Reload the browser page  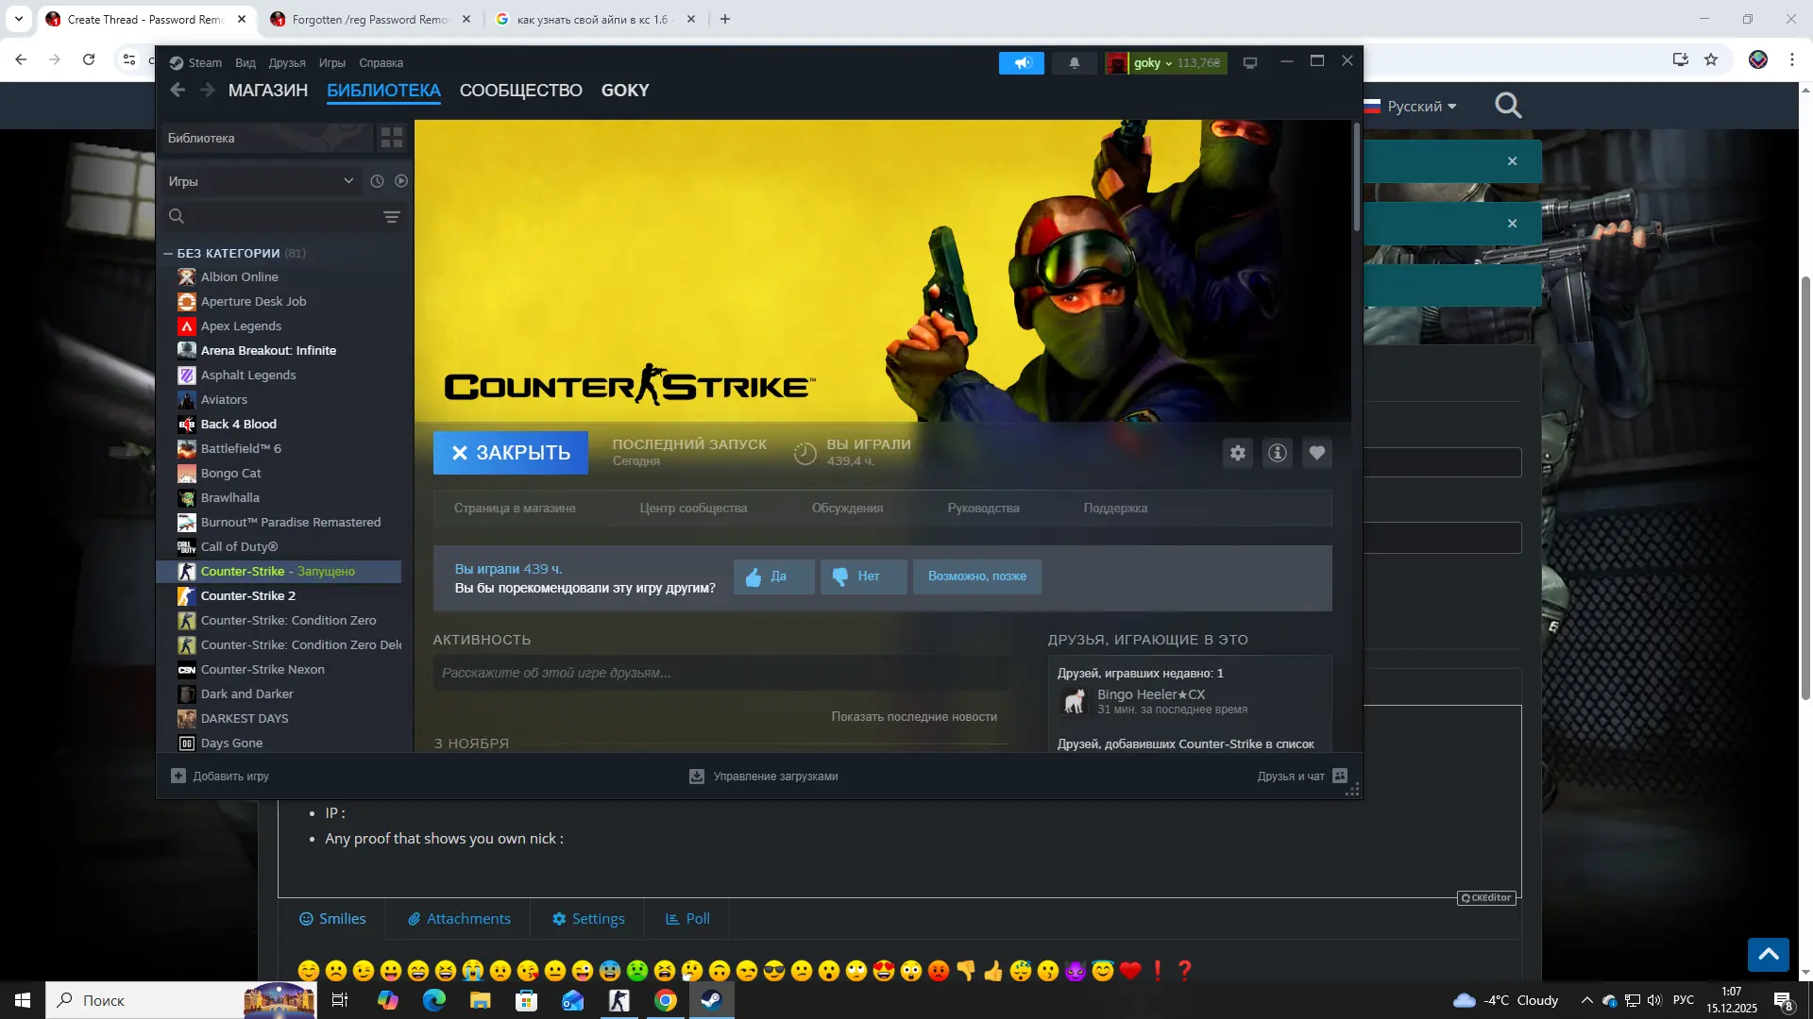pyautogui.click(x=89, y=59)
